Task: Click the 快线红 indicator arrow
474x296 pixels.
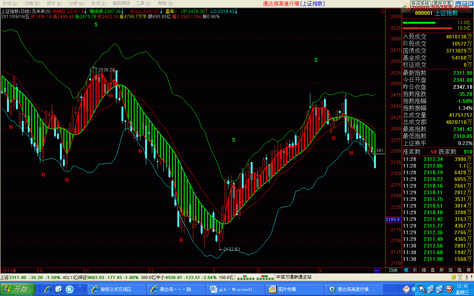Action: (x=86, y=11)
